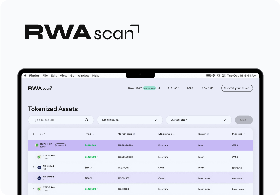Image resolution: width=280 pixels, height=195 pixels.
Task: Click the INX token icon in row 2
Action: [x=39, y=168]
